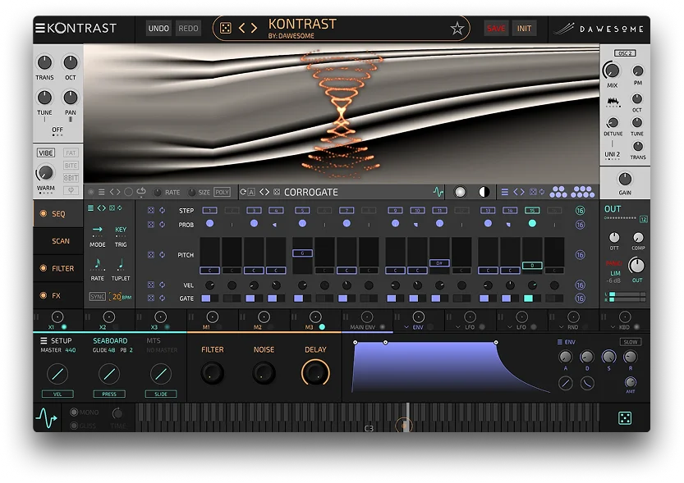Select the seven-dot cluster icon
The image size is (684, 483).
pyautogui.click(x=583, y=192)
